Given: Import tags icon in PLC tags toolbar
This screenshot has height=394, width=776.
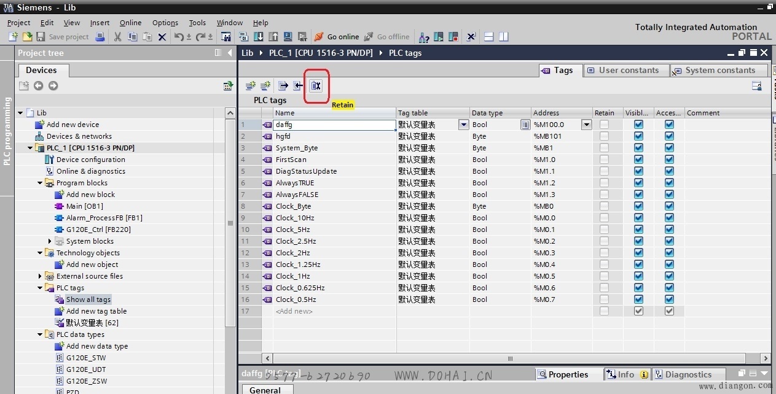Looking at the screenshot, I should (297, 86).
